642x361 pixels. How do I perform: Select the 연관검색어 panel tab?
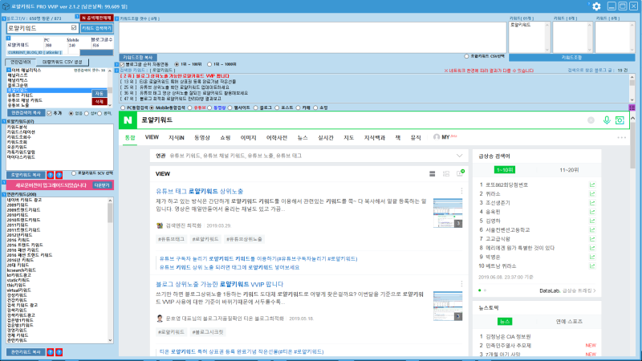[x=21, y=63]
